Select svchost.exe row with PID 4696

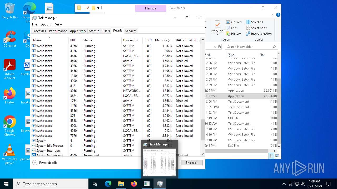[x=116, y=61]
